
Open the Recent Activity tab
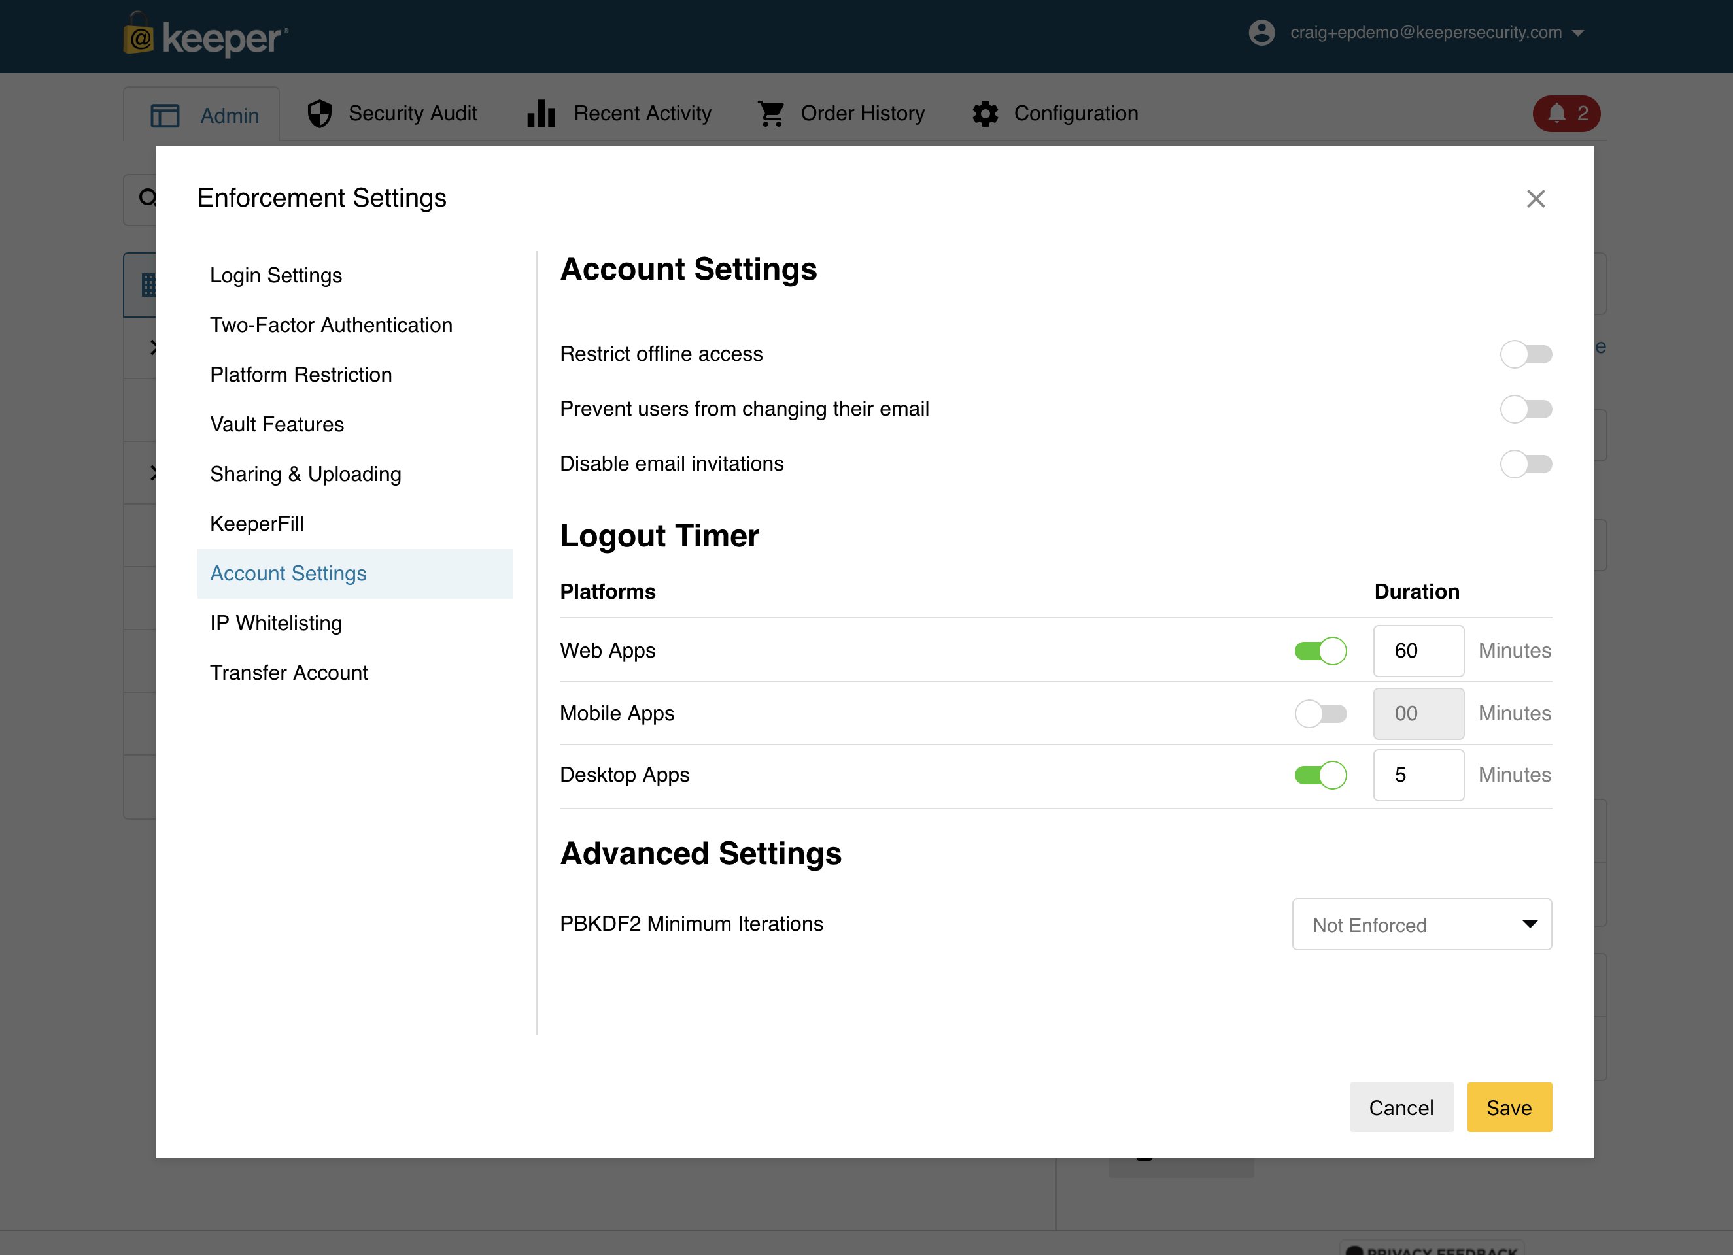pyautogui.click(x=619, y=113)
